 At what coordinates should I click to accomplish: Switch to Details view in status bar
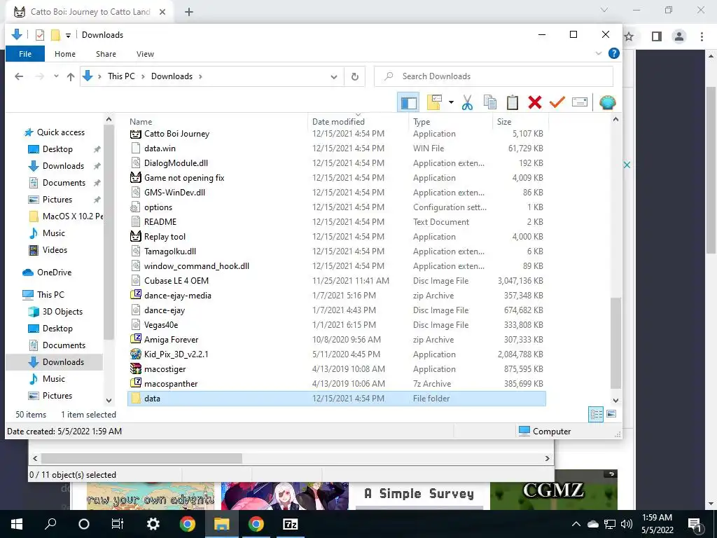click(x=597, y=415)
